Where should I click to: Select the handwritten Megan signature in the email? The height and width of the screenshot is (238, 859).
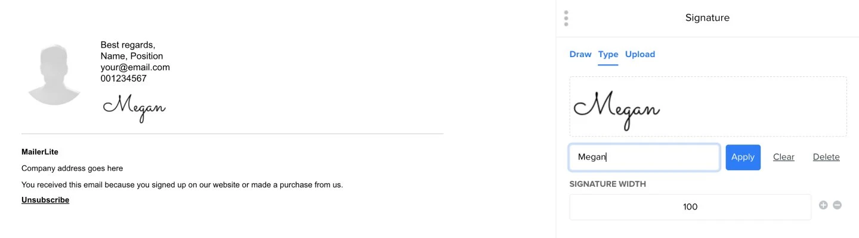coord(134,107)
